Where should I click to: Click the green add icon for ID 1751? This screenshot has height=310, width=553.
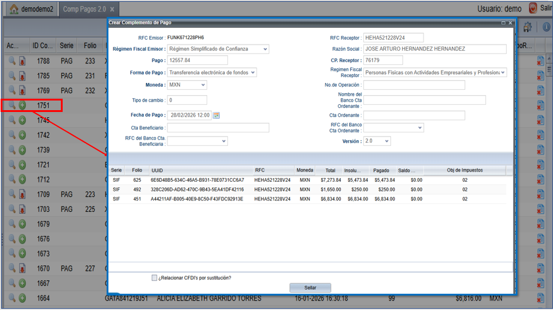(x=22, y=105)
